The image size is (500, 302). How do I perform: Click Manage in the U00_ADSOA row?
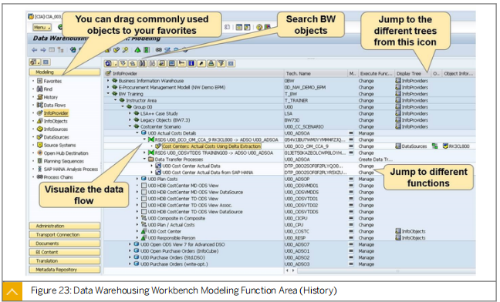click(x=366, y=133)
